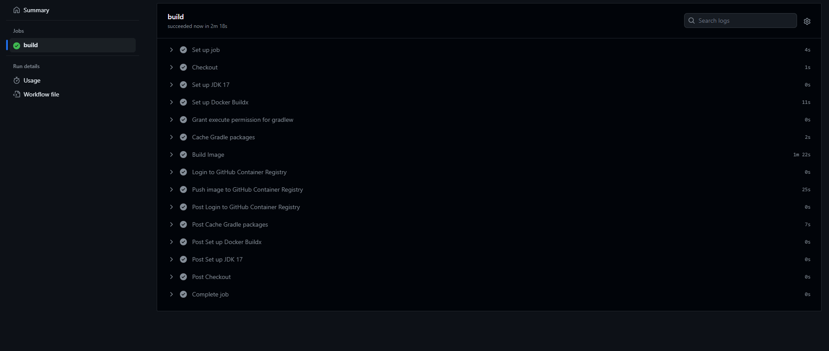Click checkmark icon for Checkout step
Screen dimensions: 829x351
[x=183, y=67]
